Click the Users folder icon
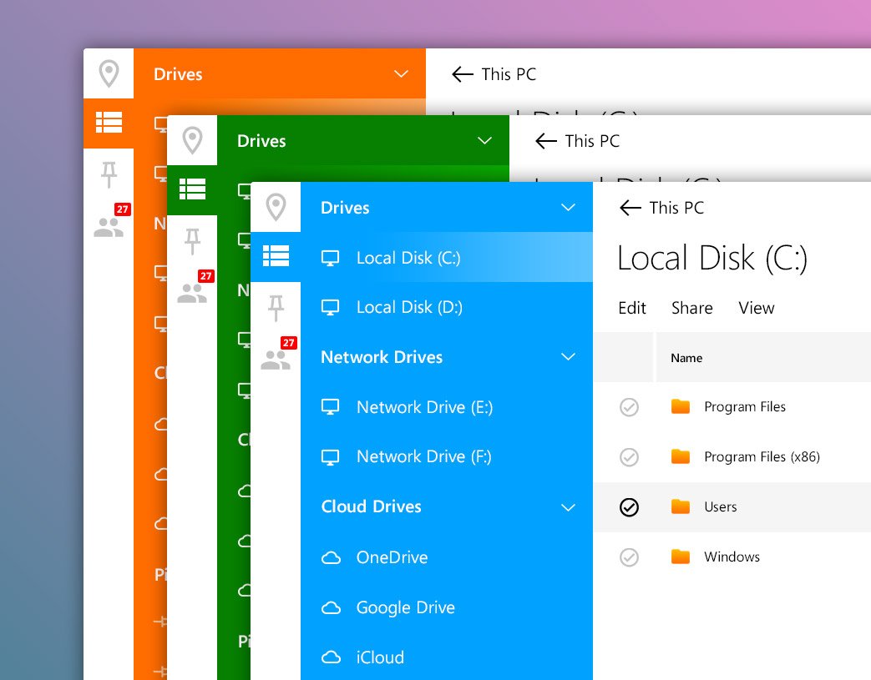The width and height of the screenshot is (871, 680). [x=681, y=506]
